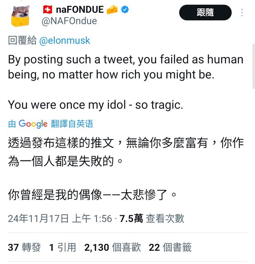Open the tweet timestamp 24年11月17日 上午 1:56

(60, 219)
